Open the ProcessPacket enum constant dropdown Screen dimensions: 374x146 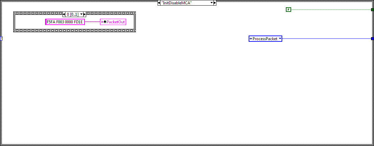coord(280,39)
